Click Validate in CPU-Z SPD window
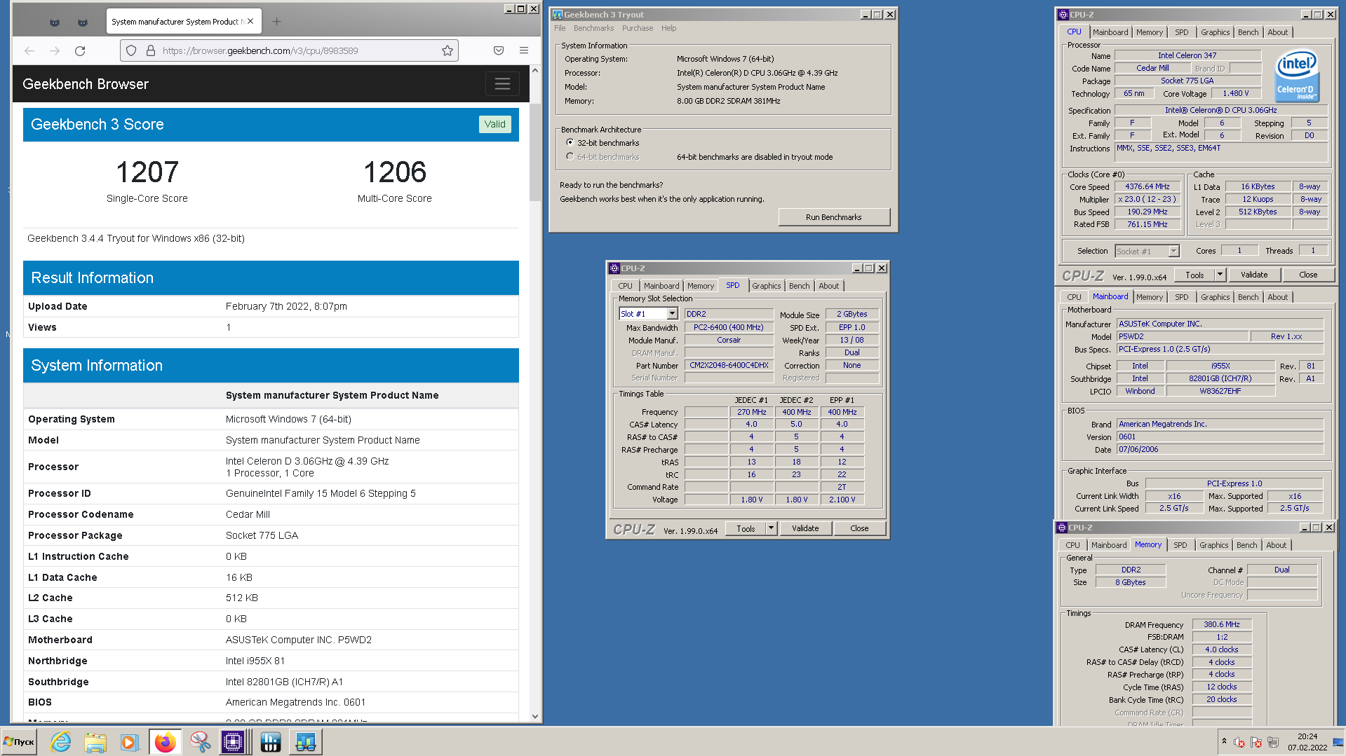 (805, 528)
